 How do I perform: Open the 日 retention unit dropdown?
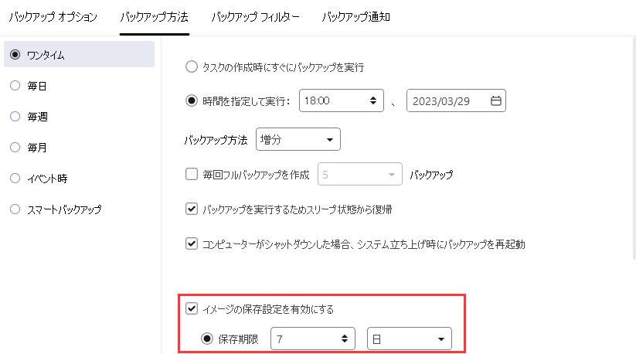pos(409,339)
